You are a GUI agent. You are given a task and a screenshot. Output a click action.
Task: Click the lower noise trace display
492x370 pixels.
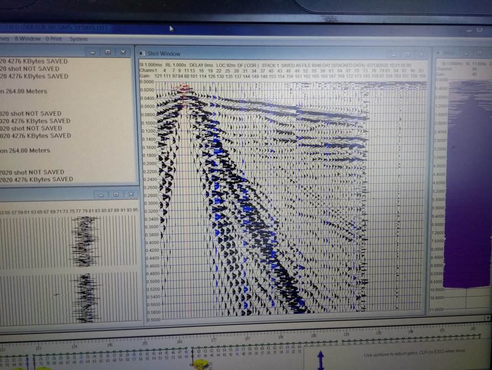point(85,297)
